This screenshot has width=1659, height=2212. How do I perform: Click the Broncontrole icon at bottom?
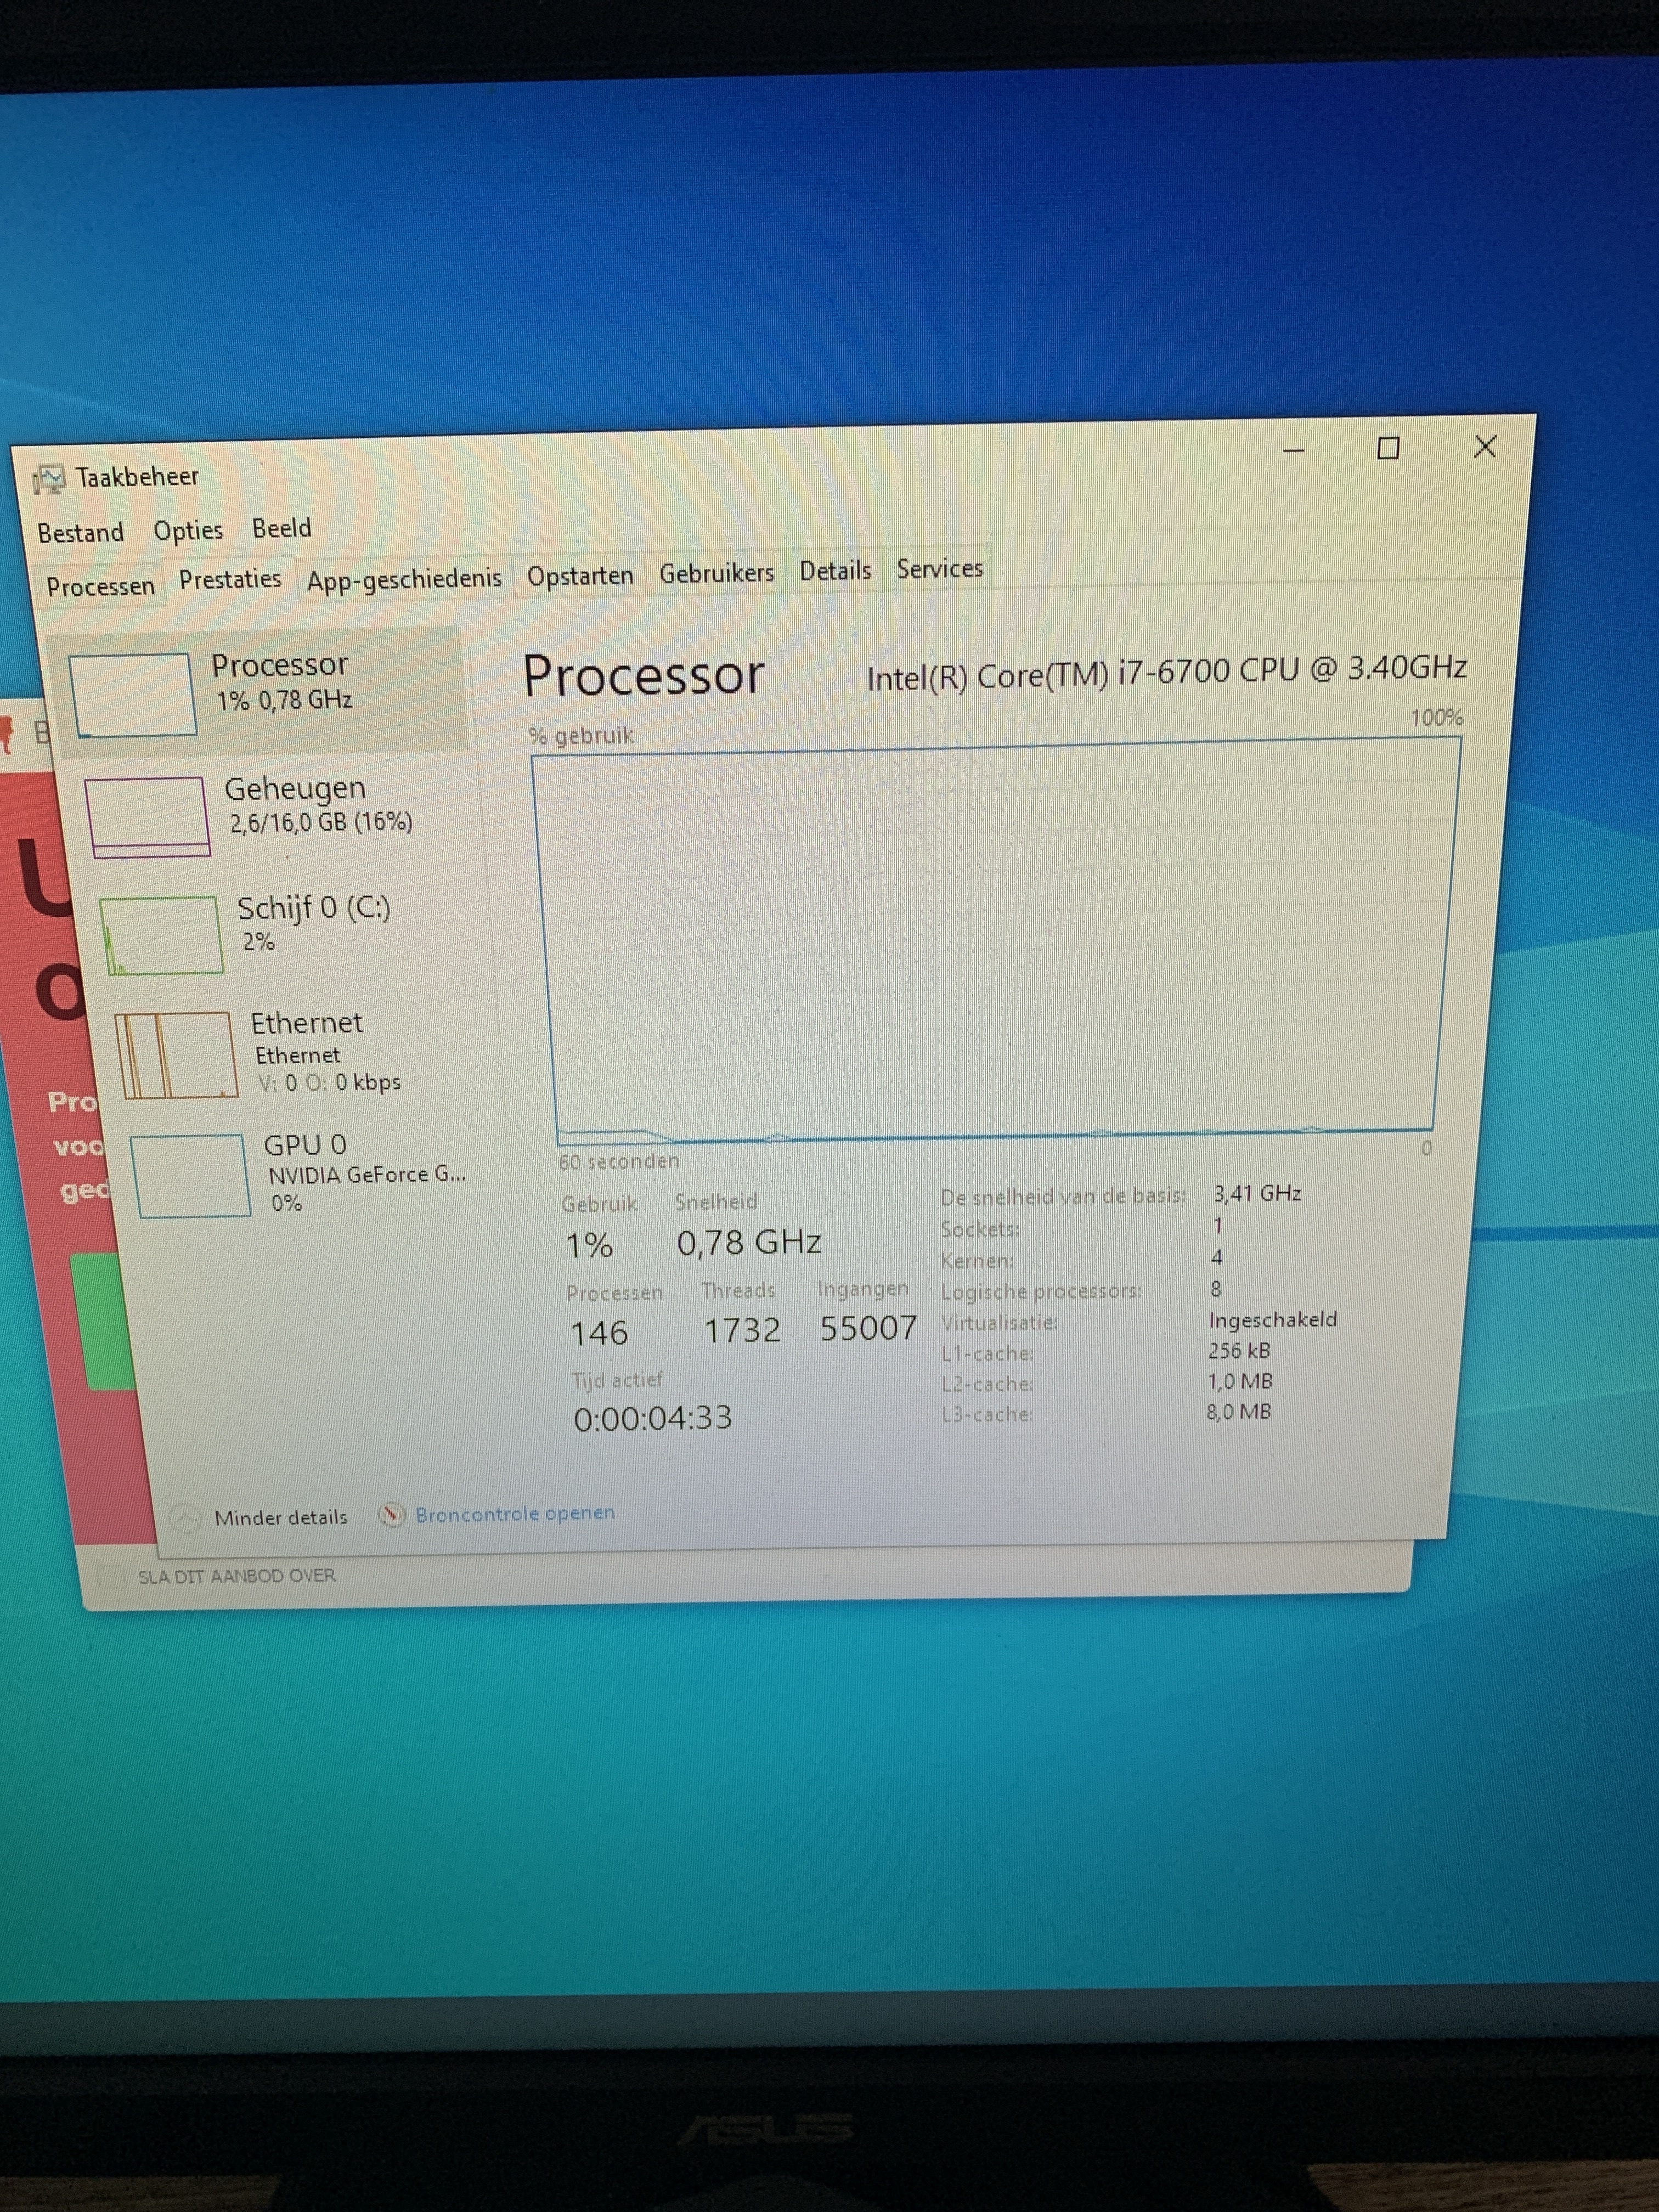tap(392, 1515)
